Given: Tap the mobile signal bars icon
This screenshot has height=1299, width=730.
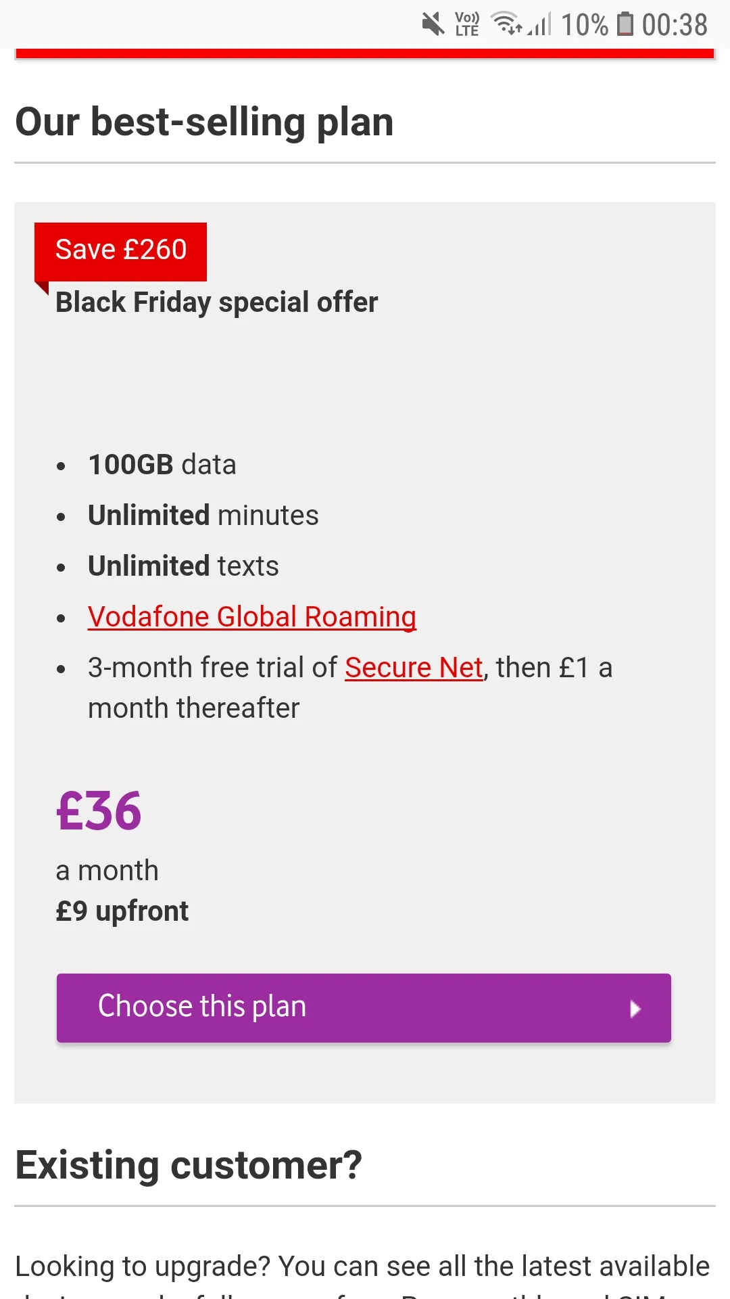Looking at the screenshot, I should (540, 24).
